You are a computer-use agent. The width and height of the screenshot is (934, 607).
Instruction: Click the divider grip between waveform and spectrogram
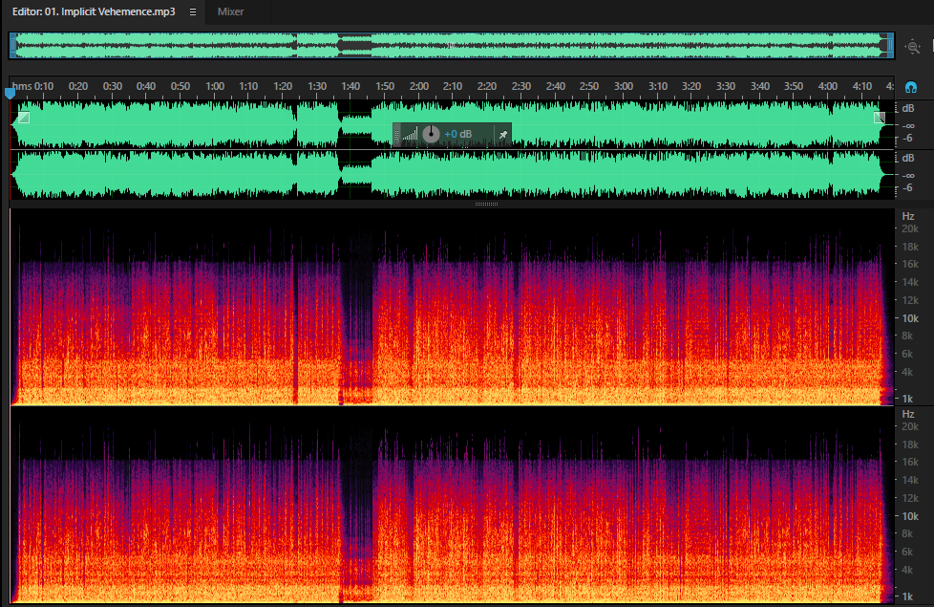pyautogui.click(x=486, y=204)
